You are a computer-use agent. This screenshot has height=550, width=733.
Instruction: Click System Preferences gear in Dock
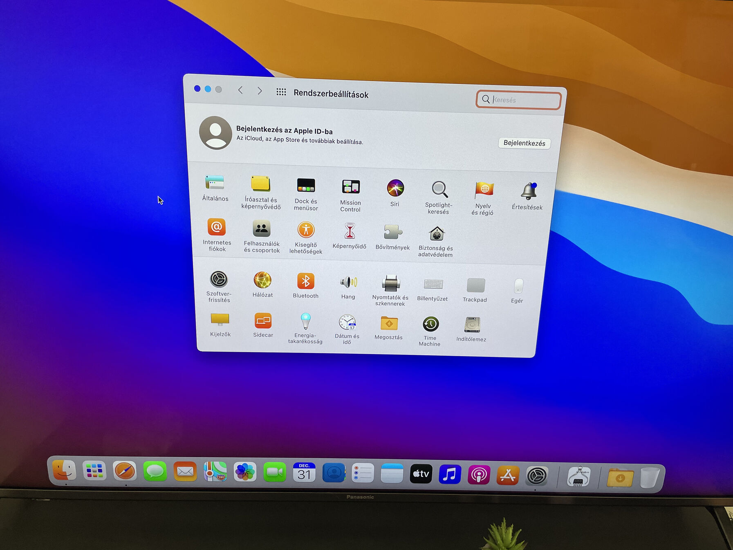click(x=536, y=476)
